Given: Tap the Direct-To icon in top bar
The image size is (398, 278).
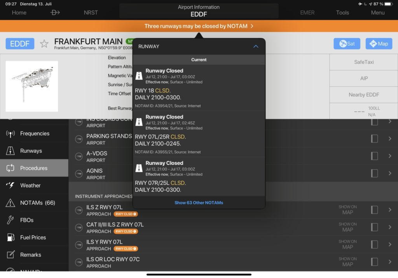Looking at the screenshot, I should [55, 12].
